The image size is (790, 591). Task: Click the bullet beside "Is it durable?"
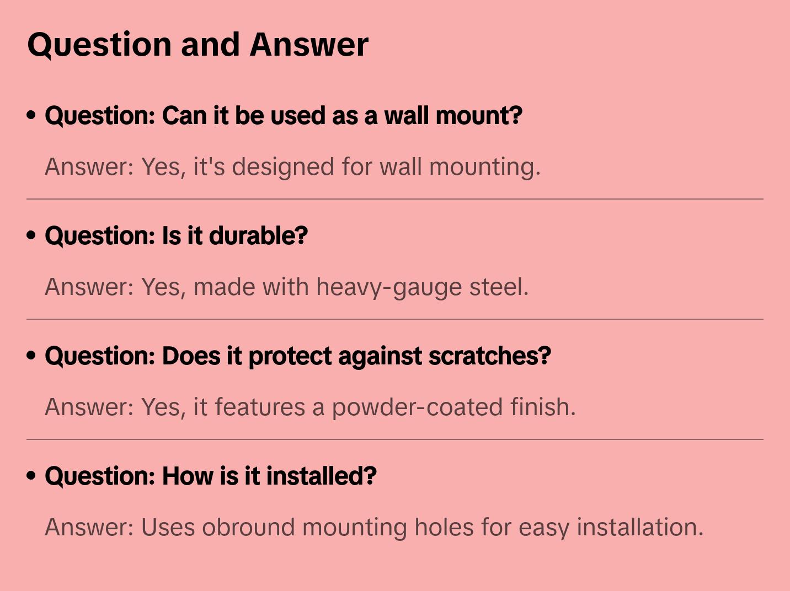pos(31,235)
